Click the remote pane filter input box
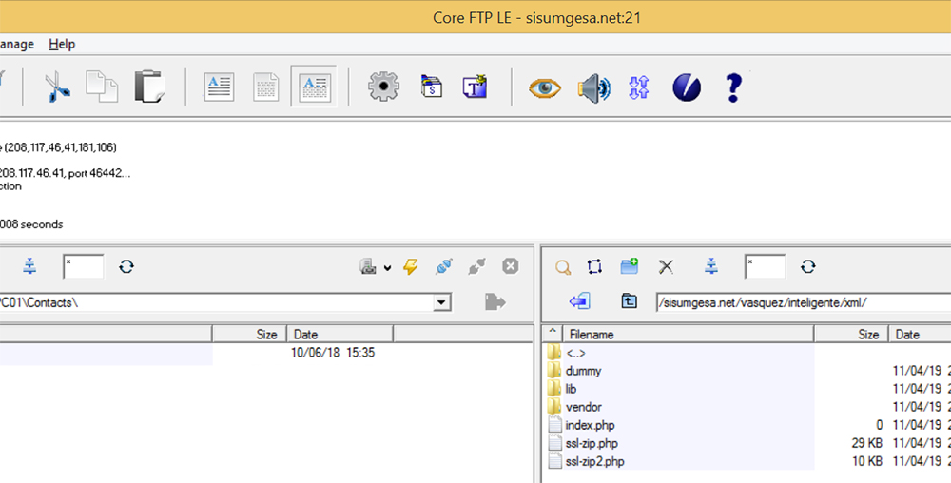The width and height of the screenshot is (951, 483). click(765, 266)
